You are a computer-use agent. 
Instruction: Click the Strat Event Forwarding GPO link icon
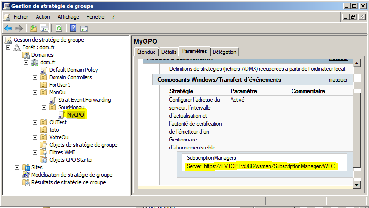52,100
